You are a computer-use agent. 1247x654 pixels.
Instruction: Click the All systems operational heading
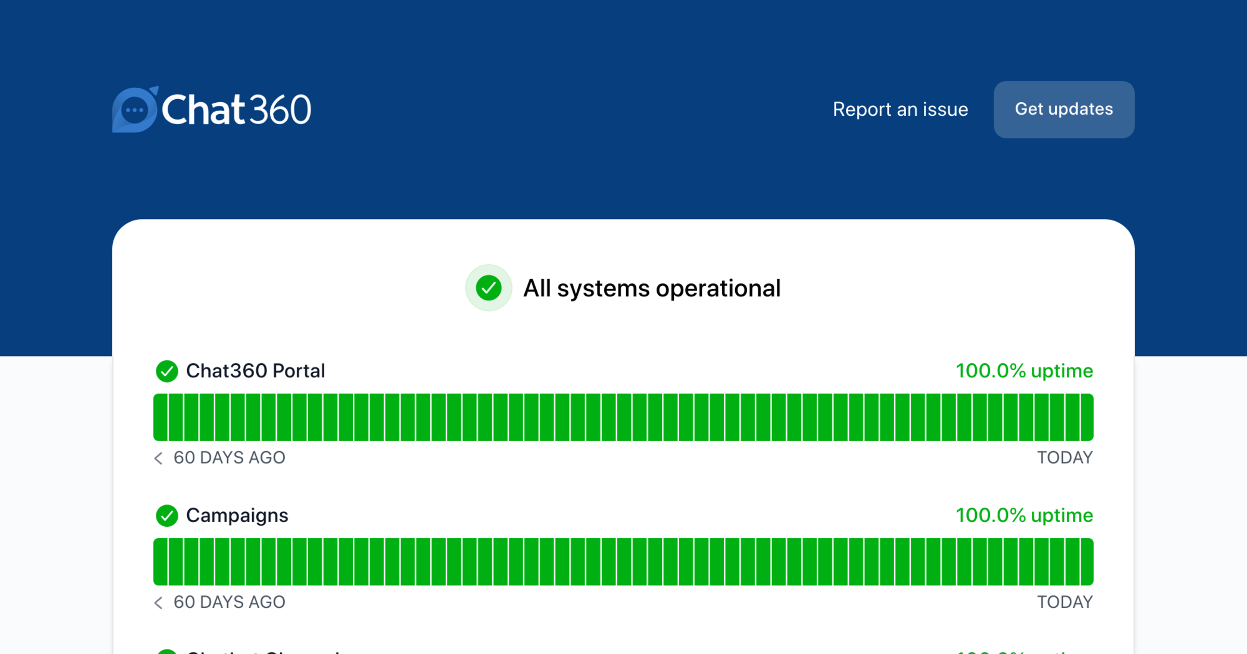click(x=652, y=288)
